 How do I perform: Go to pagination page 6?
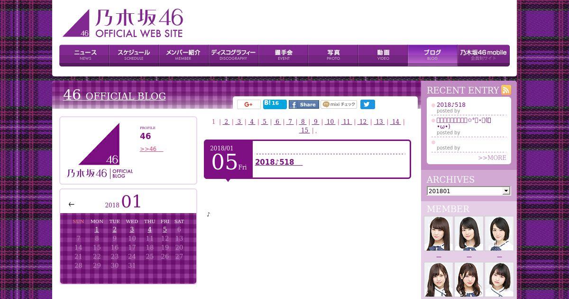point(277,121)
